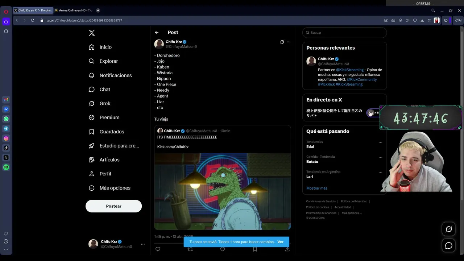The width and height of the screenshot is (464, 261).
Task: Open options for La 1 trend
Action: 380,173
